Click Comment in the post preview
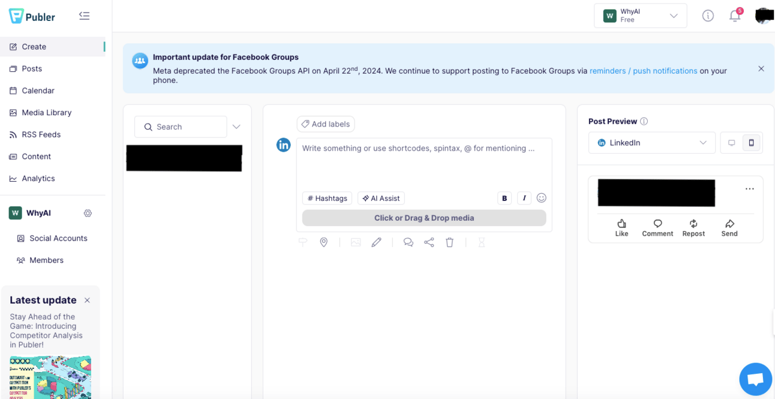 pos(657,228)
